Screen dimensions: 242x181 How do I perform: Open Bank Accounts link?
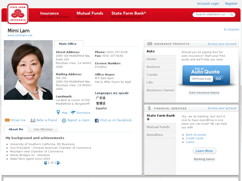[x=196, y=135]
